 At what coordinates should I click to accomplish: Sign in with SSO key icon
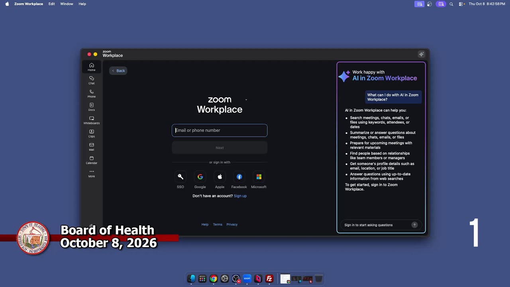click(180, 177)
